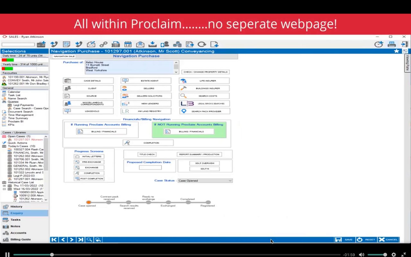Open the Billing Guide panel tab
Image resolution: width=411 pixels, height=257 pixels.
pos(24,239)
